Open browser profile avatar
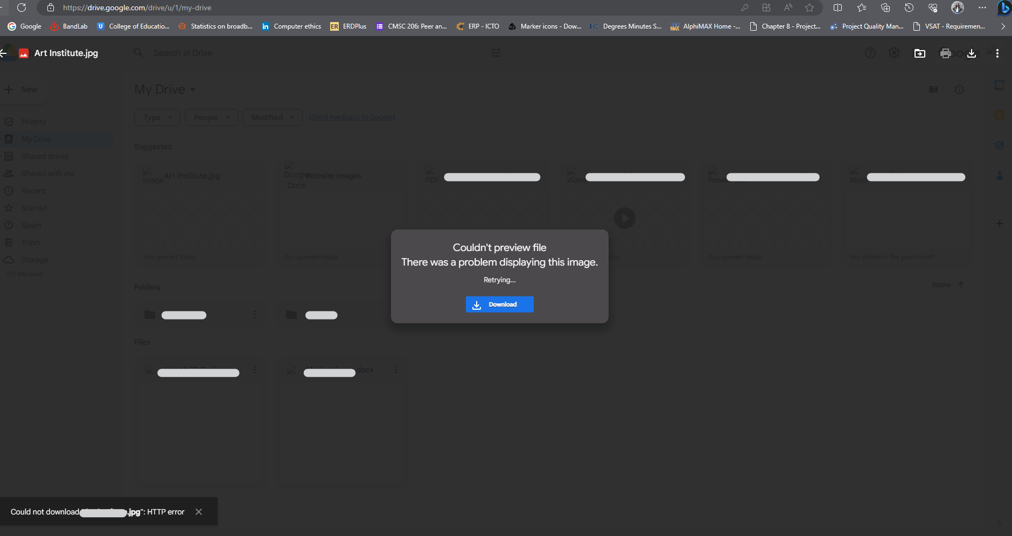Image resolution: width=1012 pixels, height=536 pixels. click(x=958, y=8)
